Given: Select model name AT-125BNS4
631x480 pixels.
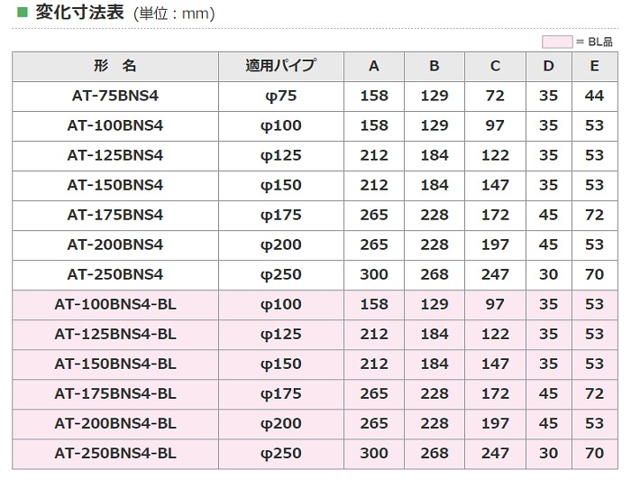Looking at the screenshot, I should [x=115, y=155].
